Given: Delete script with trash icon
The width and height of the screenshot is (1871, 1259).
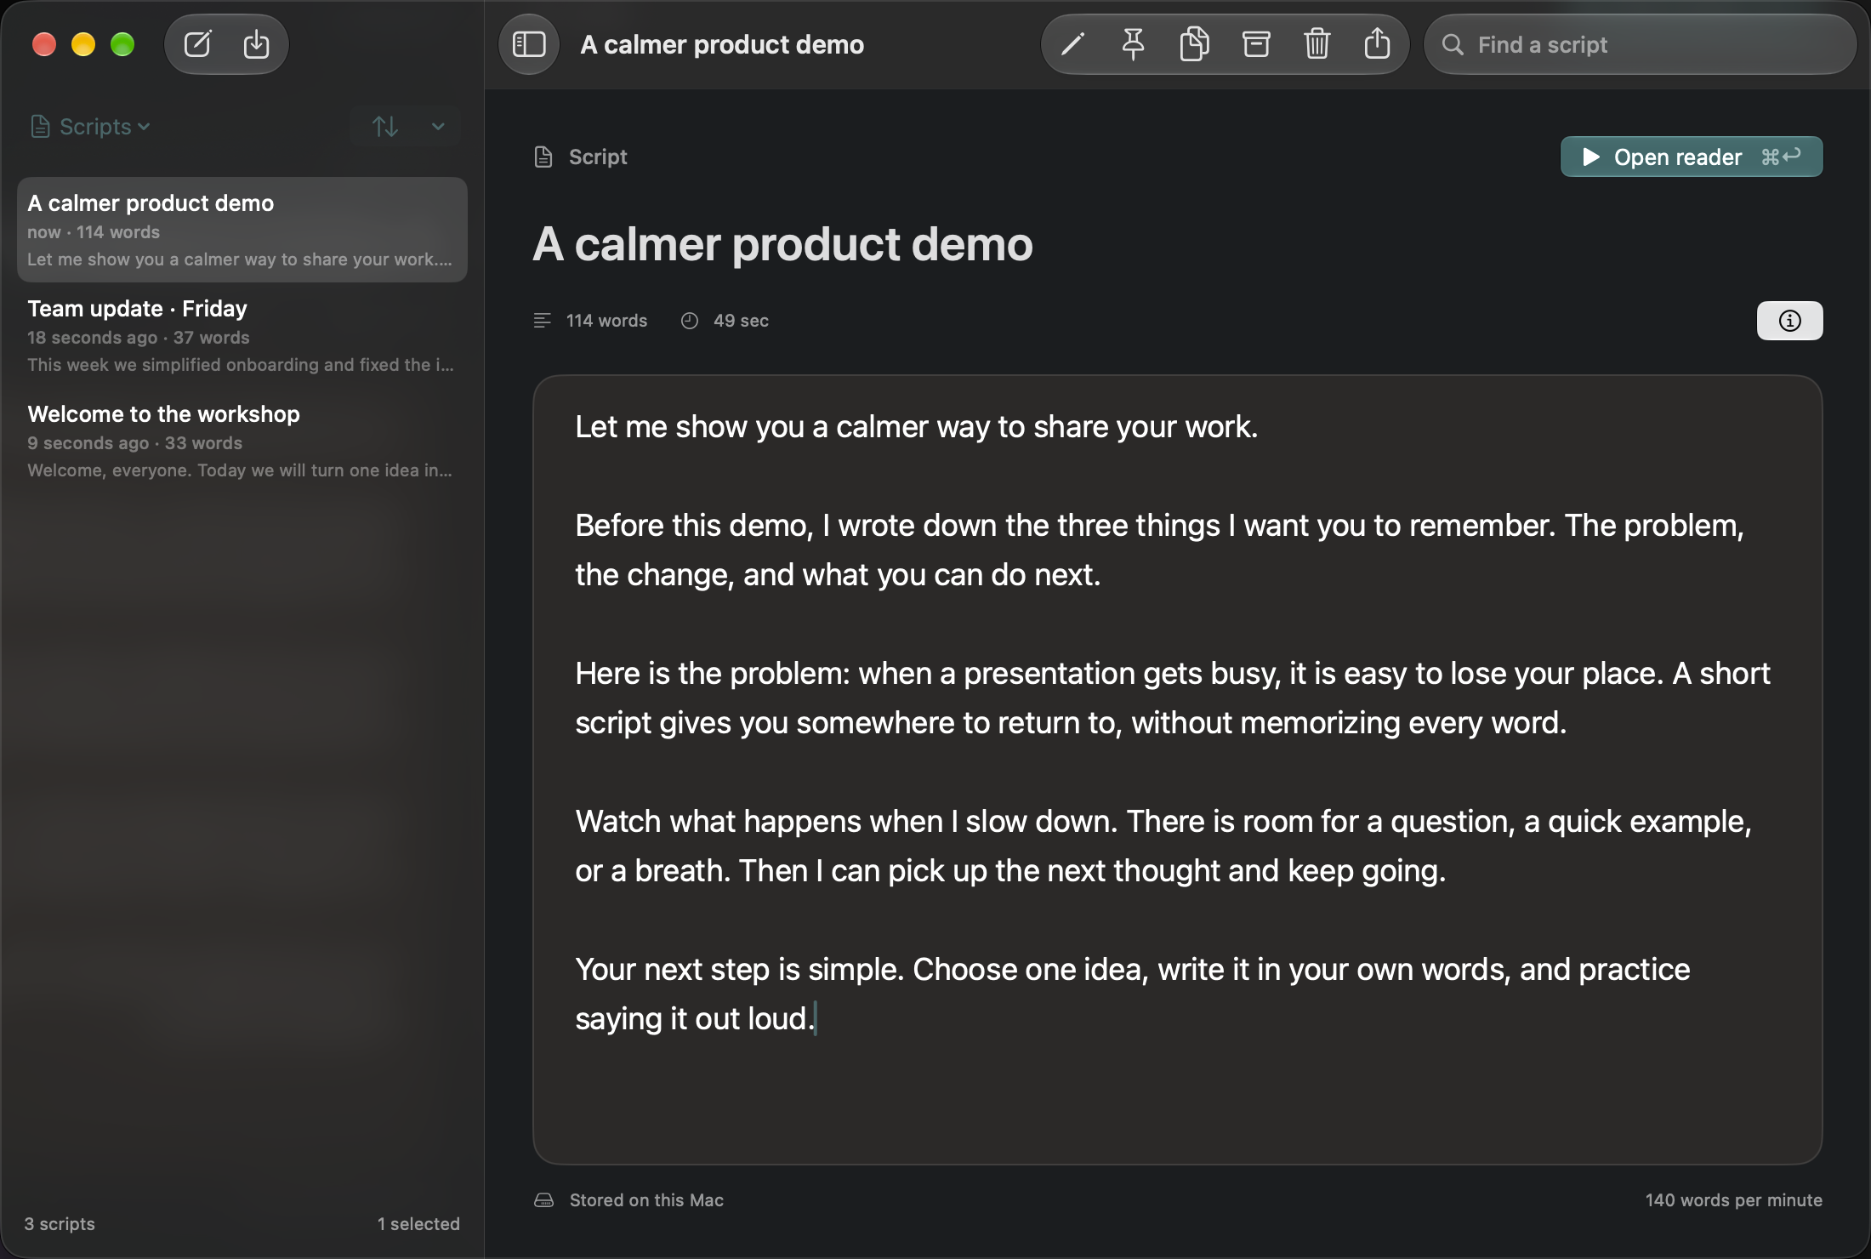Looking at the screenshot, I should (x=1317, y=44).
